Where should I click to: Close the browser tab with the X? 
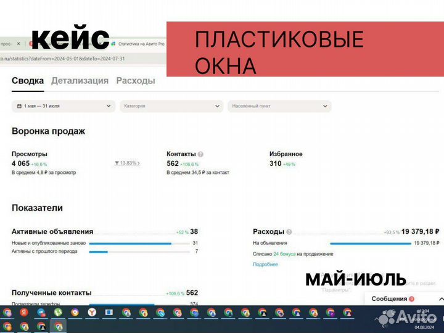[x=18, y=44]
